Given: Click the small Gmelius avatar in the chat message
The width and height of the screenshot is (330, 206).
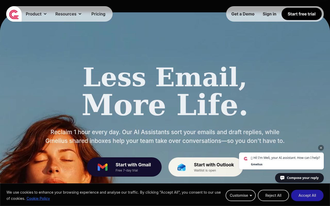Looking at the screenshot, I should tap(246, 159).
